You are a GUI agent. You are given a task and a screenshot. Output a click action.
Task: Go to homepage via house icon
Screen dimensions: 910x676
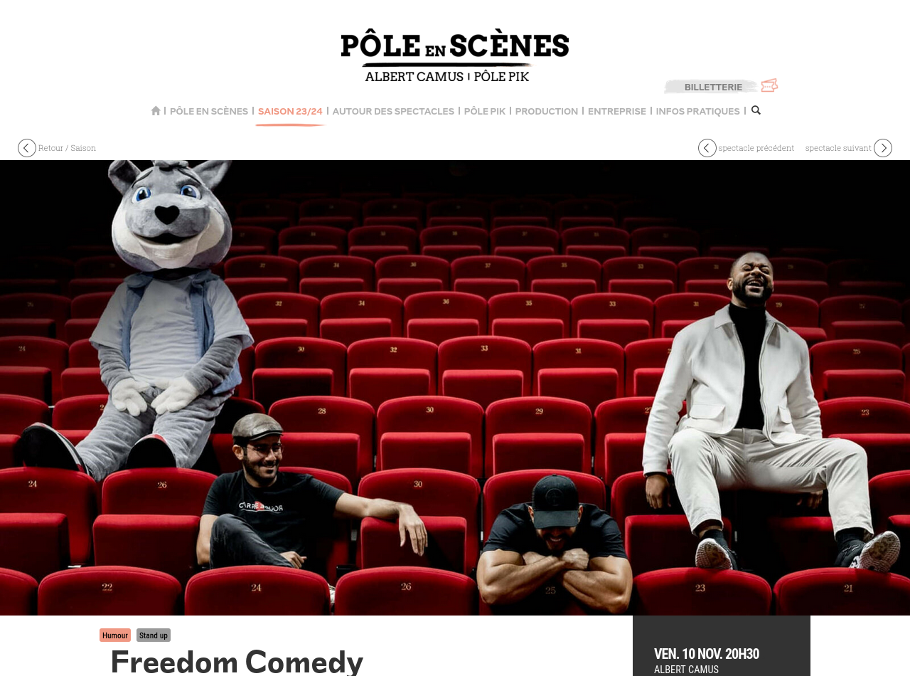pyautogui.click(x=156, y=111)
